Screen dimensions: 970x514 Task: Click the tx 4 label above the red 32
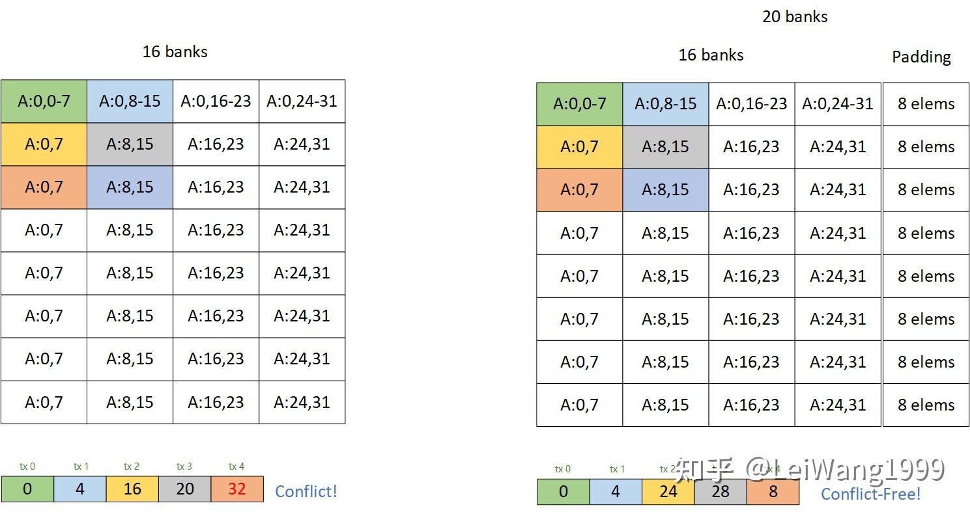(236, 467)
